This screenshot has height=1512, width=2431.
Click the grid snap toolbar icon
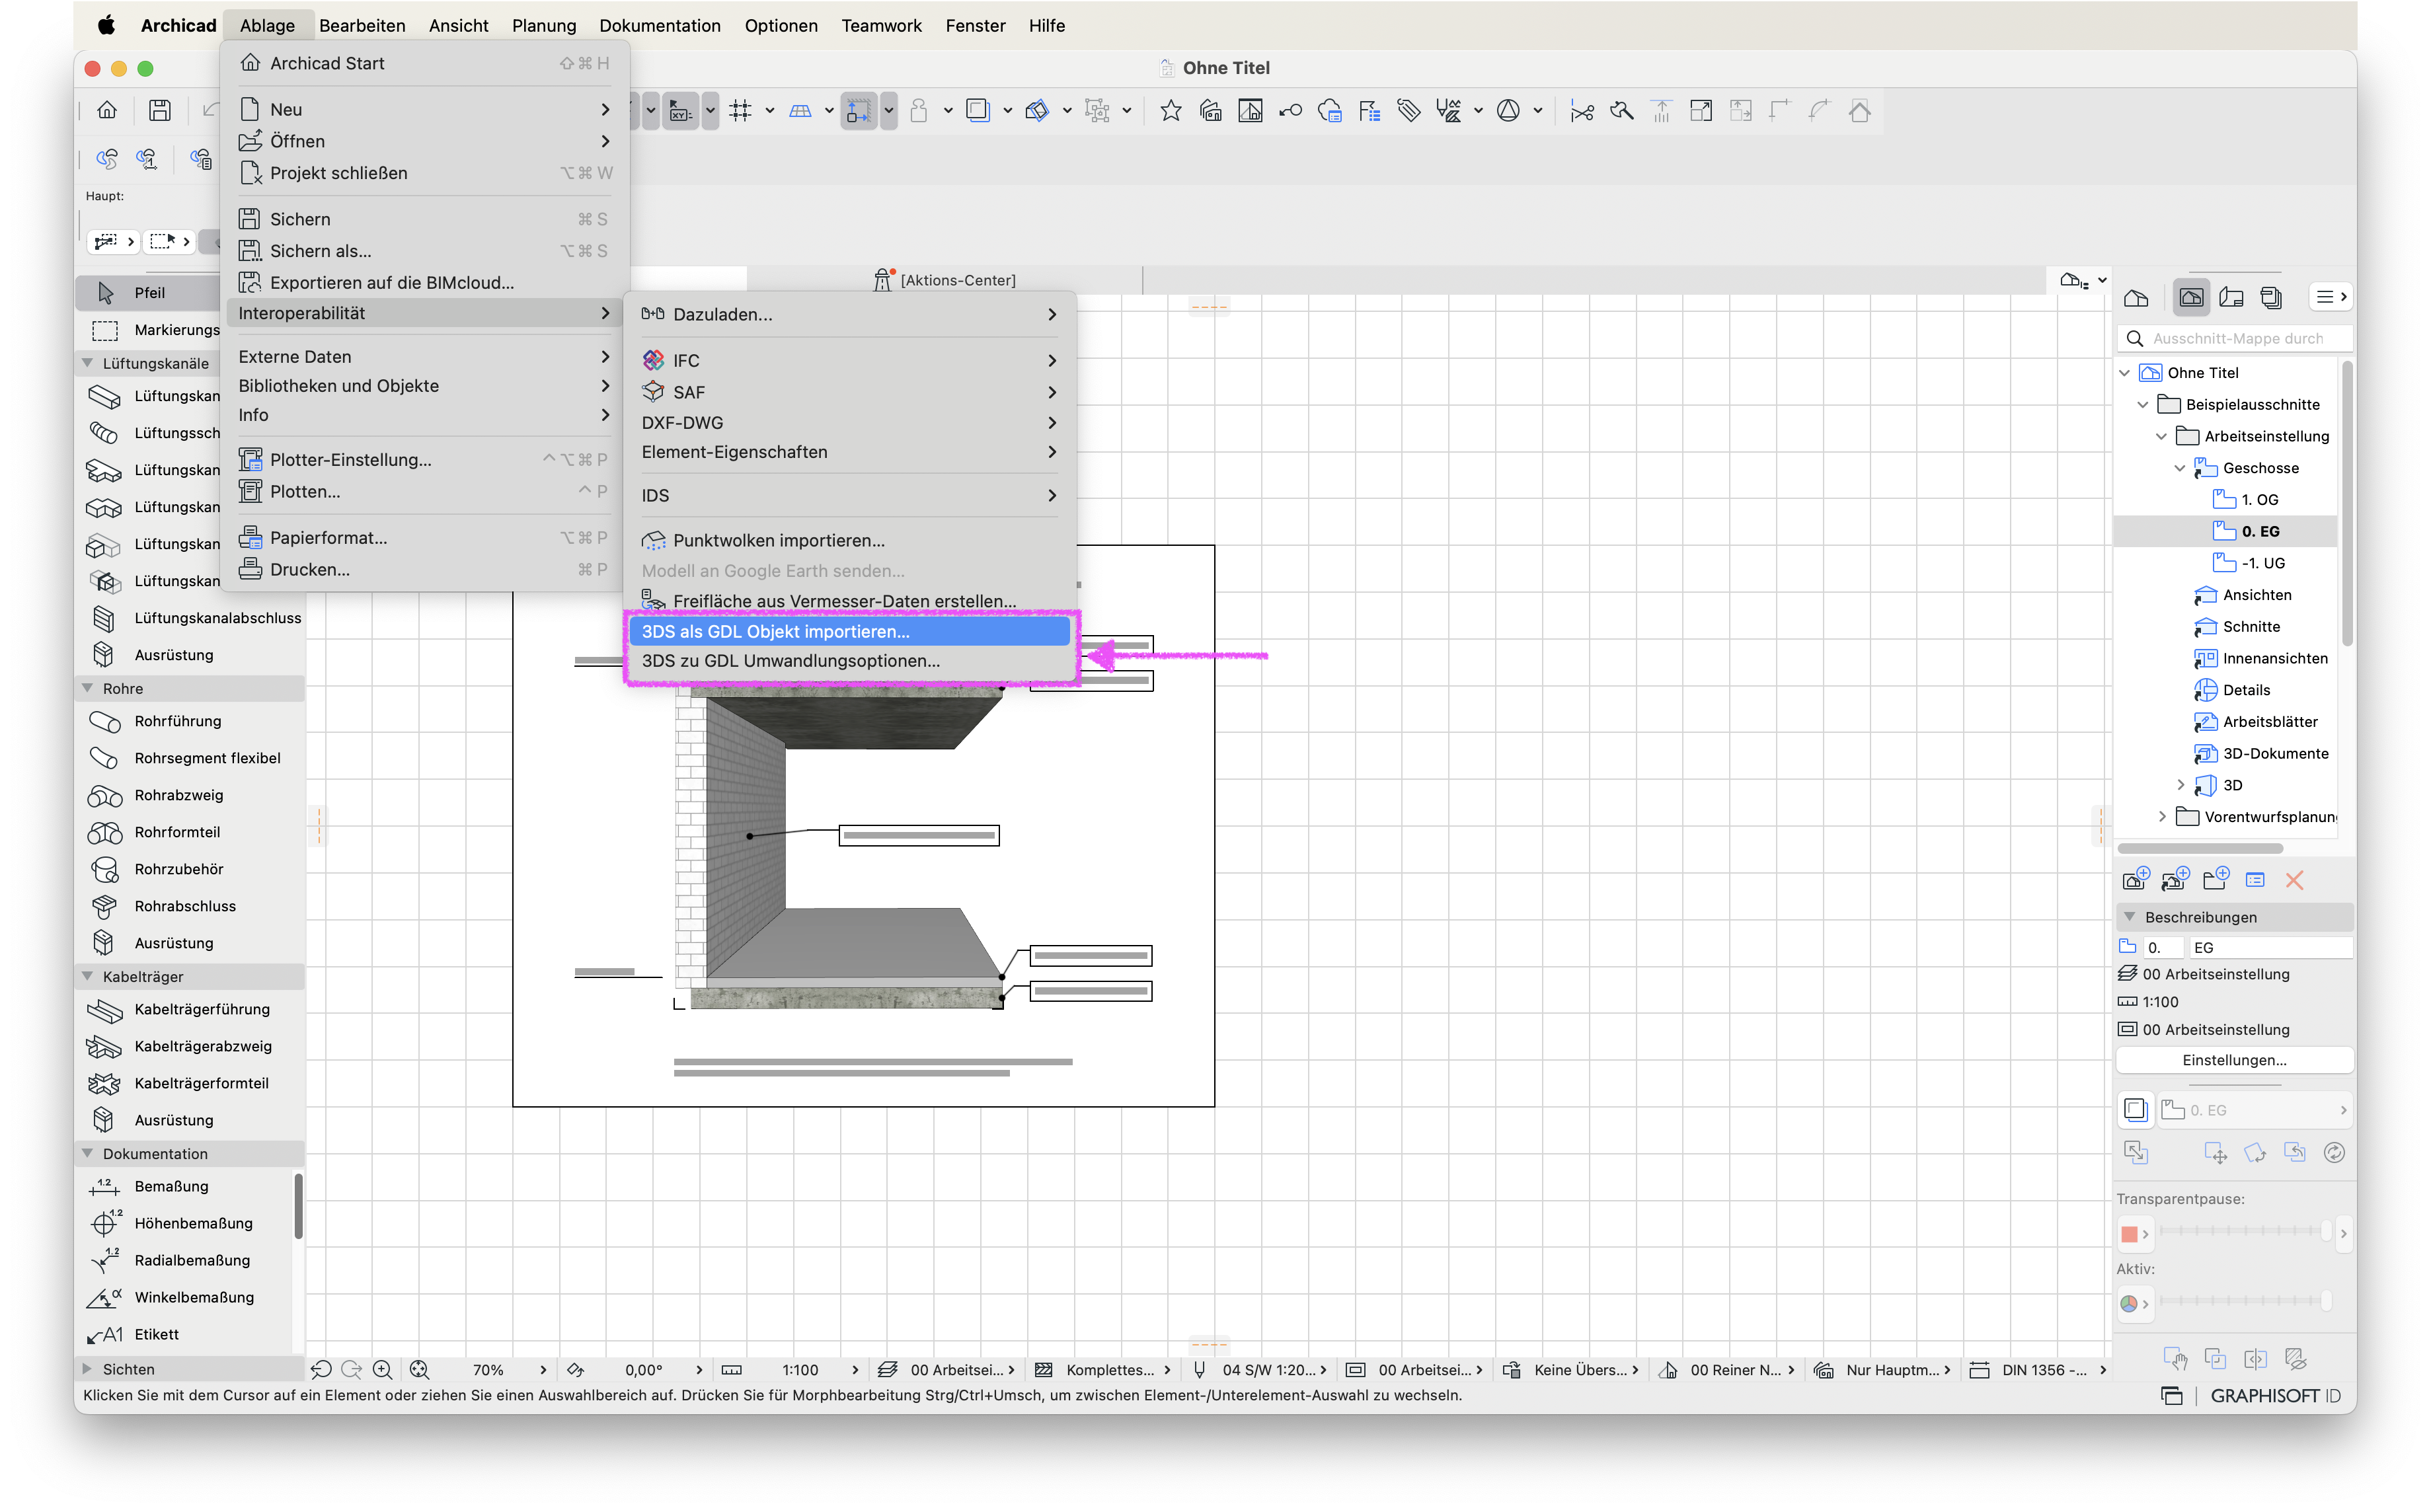coord(740,111)
